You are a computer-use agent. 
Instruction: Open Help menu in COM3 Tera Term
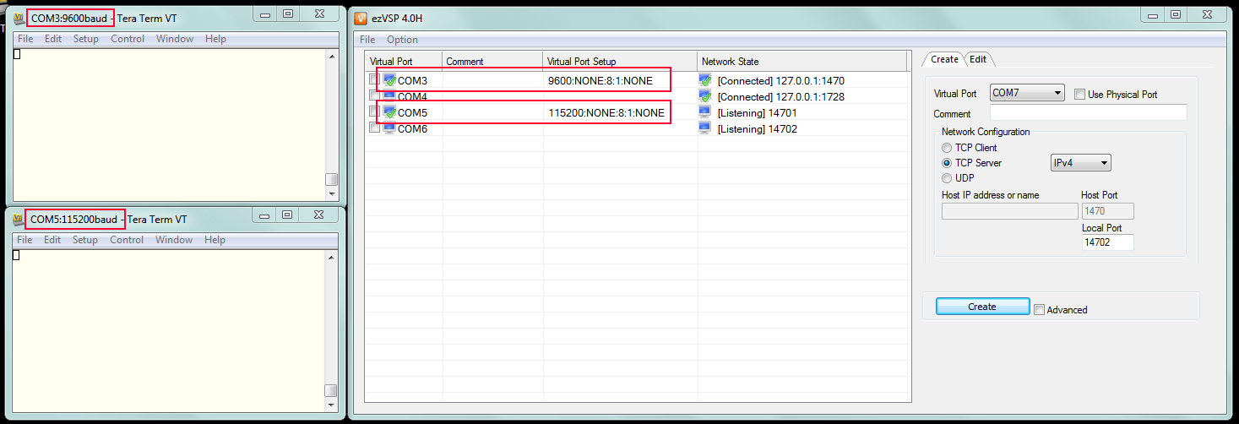[x=215, y=39]
